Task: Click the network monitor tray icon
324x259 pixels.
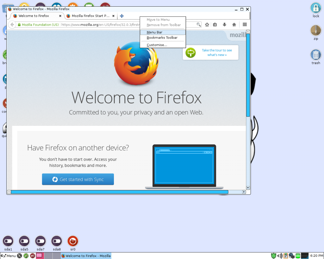Action: (x=291, y=256)
